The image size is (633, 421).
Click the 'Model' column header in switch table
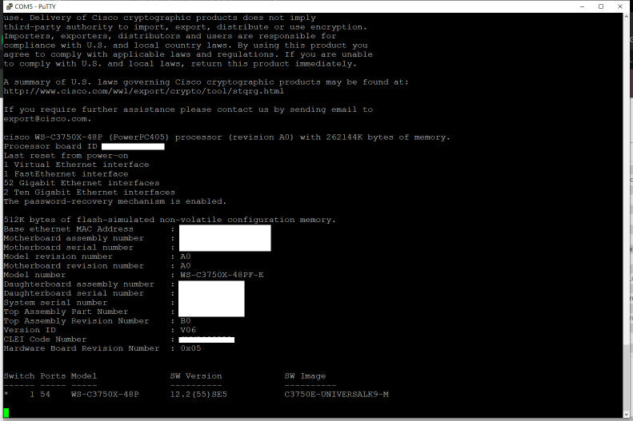pyautogui.click(x=84, y=376)
